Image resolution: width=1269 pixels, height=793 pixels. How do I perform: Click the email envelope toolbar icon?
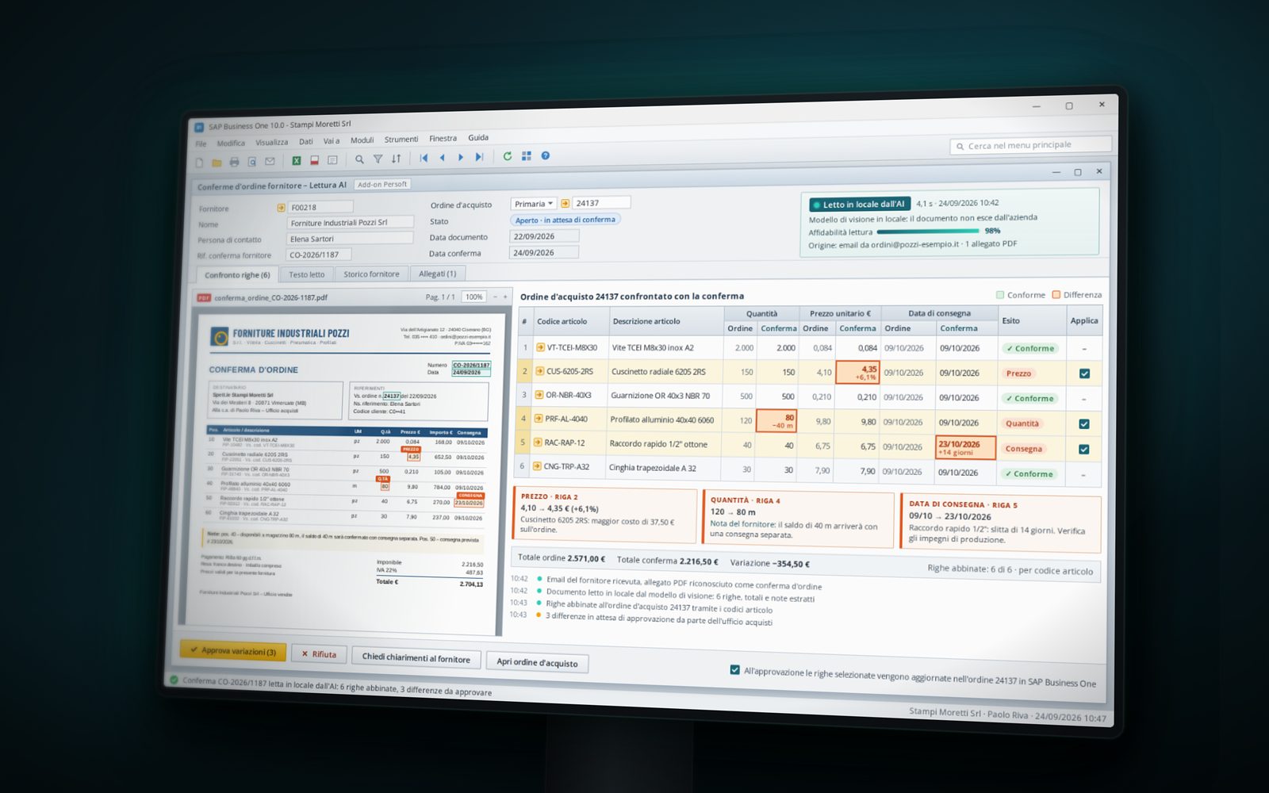pos(270,161)
